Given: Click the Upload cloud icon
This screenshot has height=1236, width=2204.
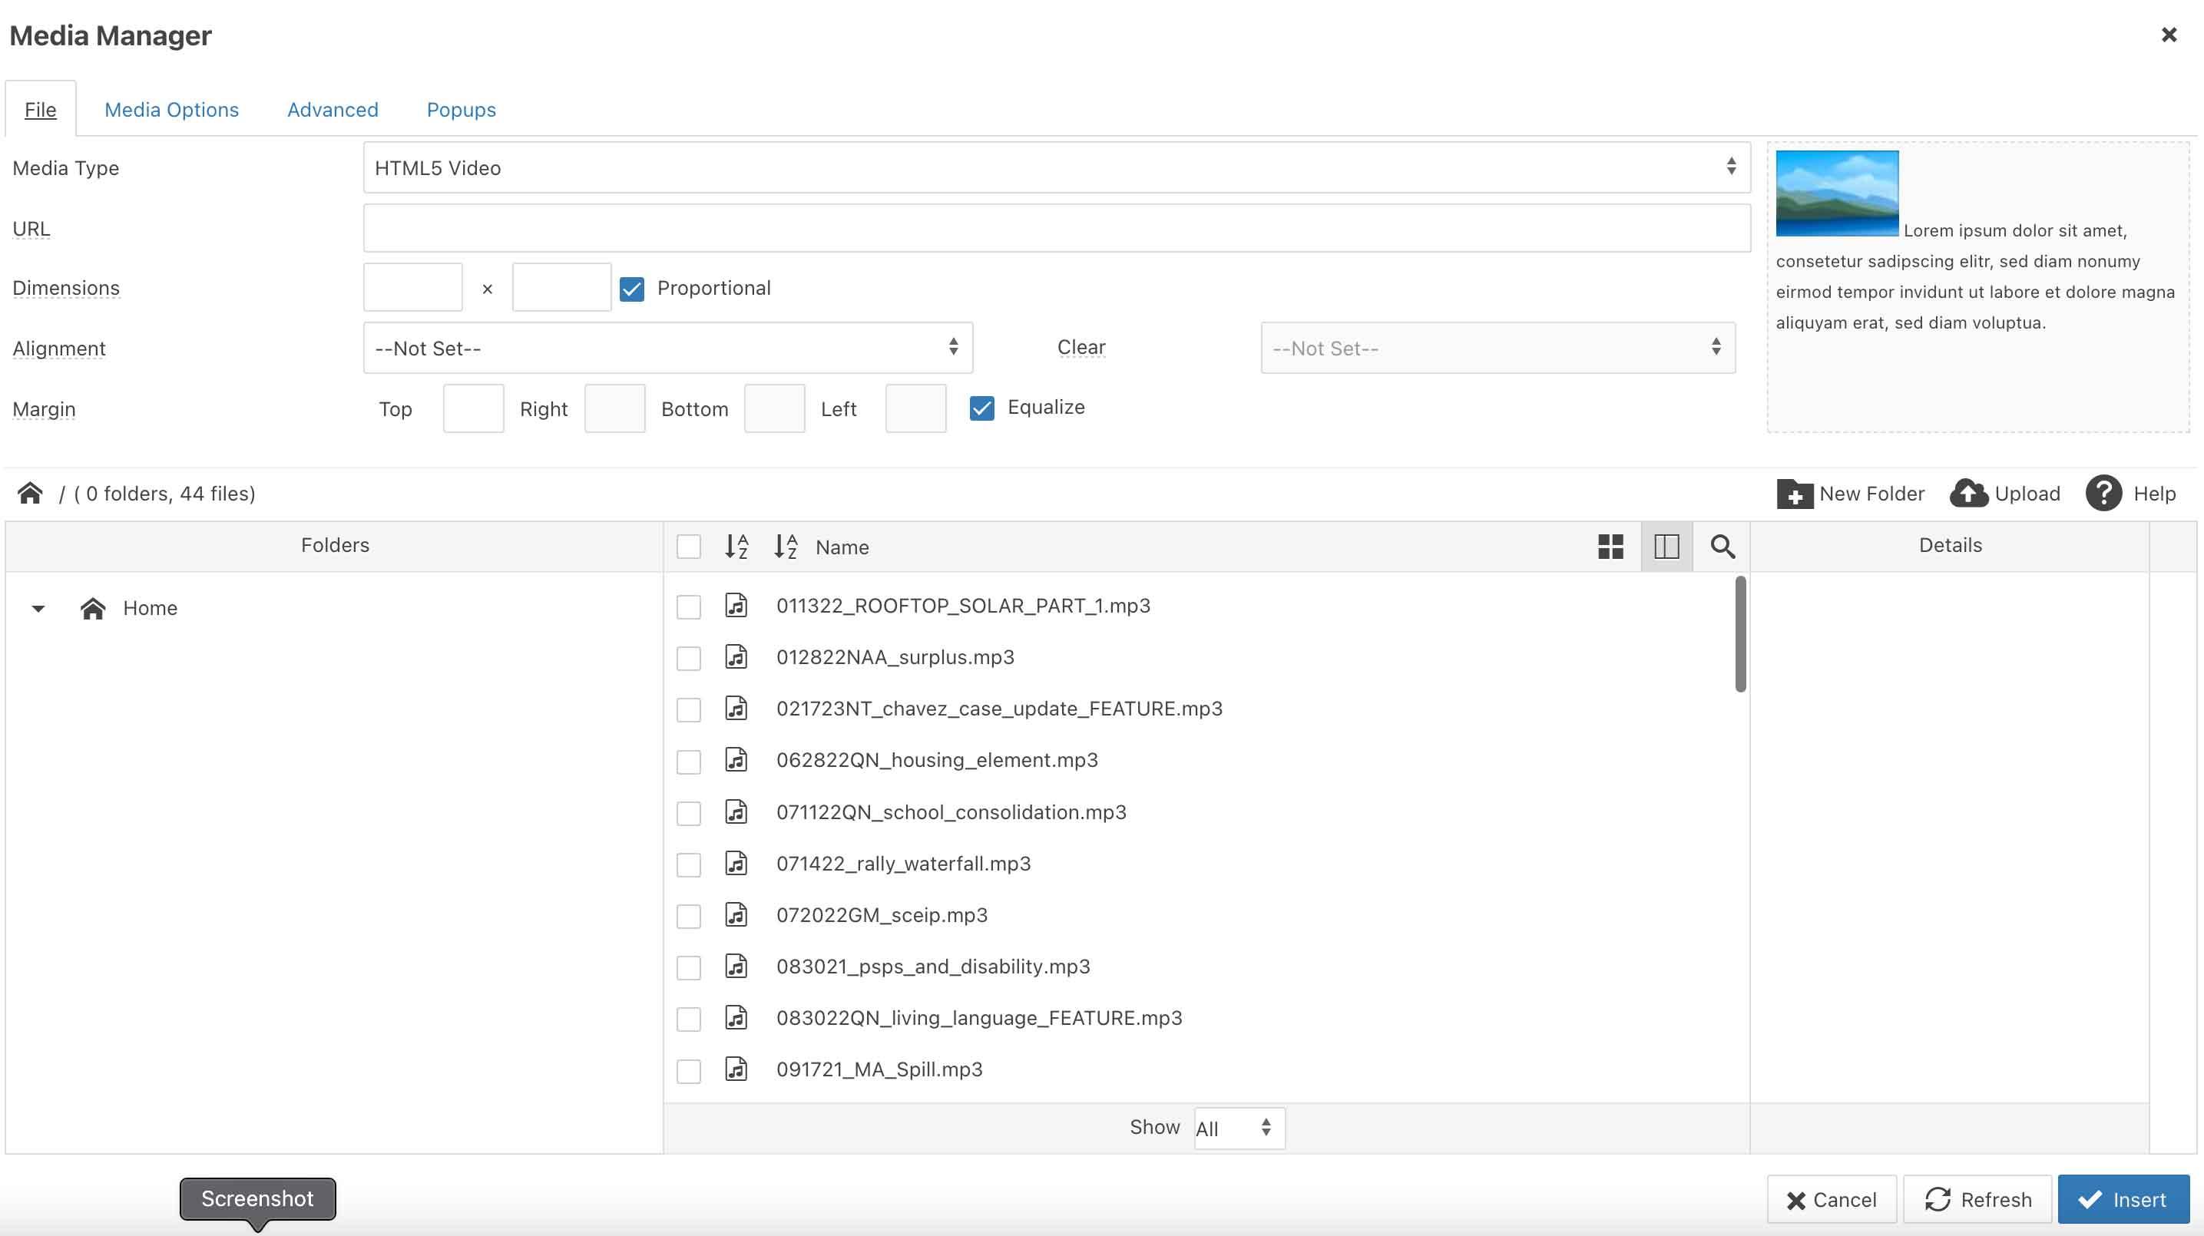Looking at the screenshot, I should (1969, 494).
